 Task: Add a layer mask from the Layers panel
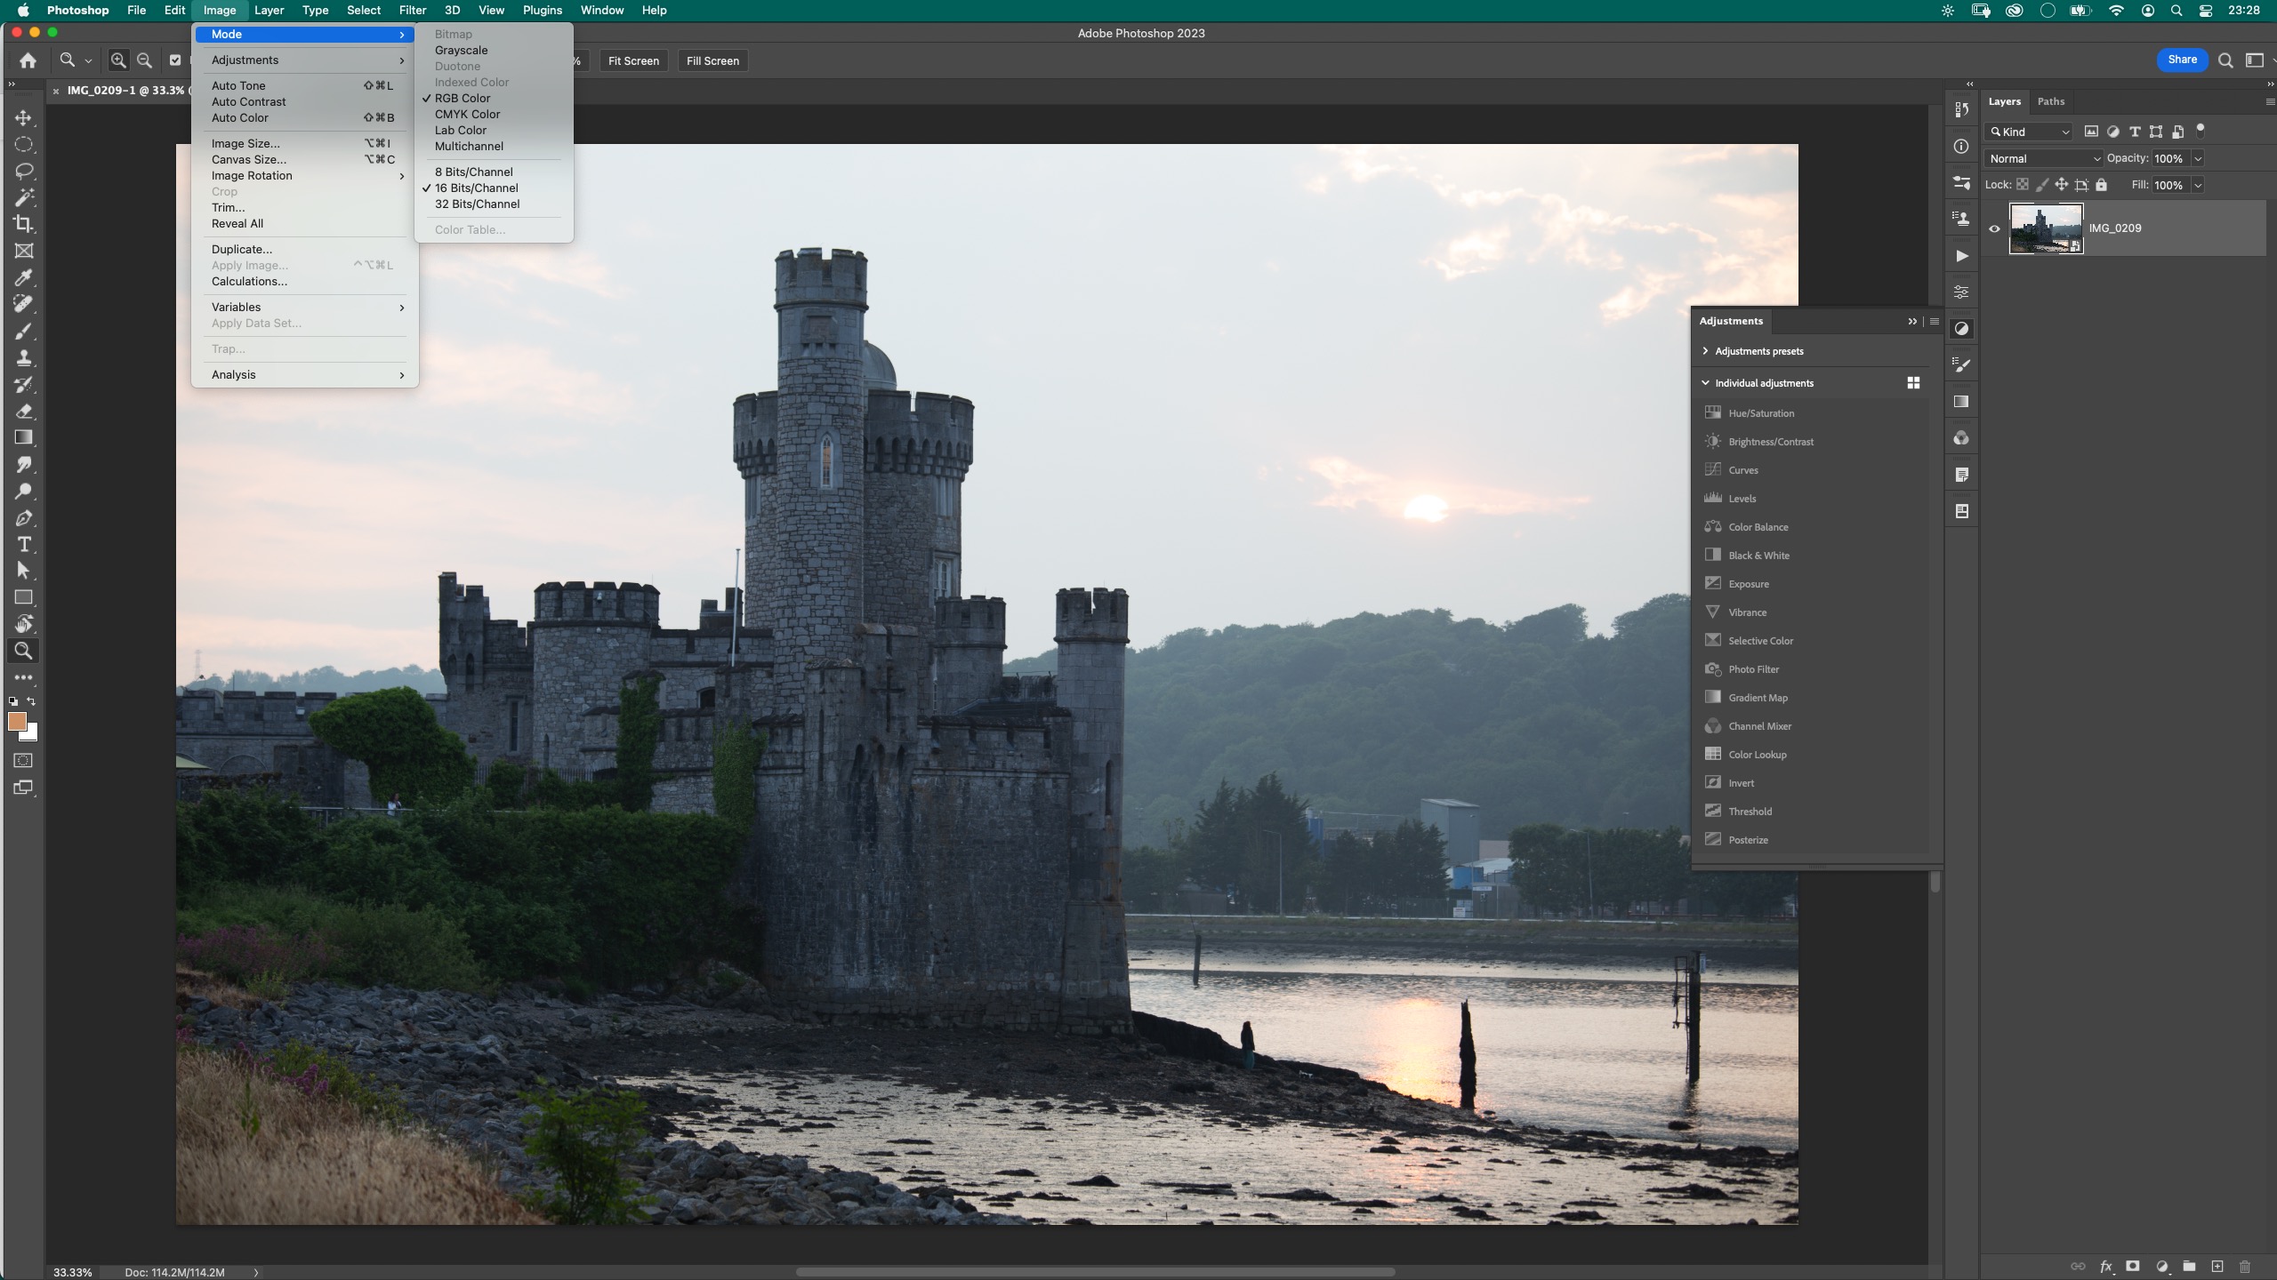(x=2132, y=1267)
